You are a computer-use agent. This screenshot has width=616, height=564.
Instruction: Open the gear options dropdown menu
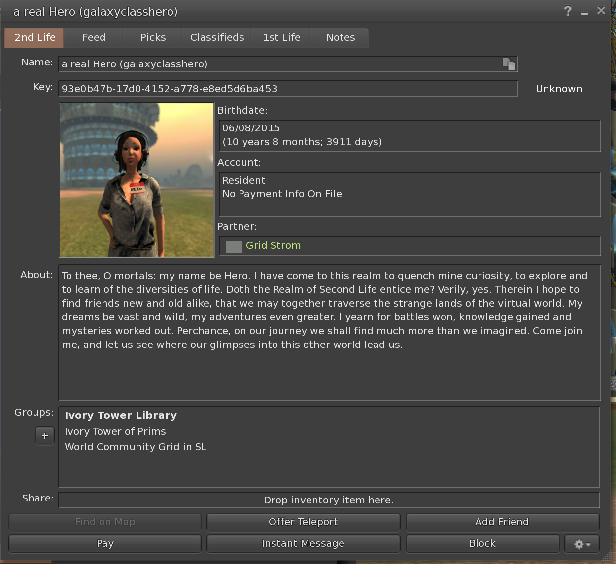pos(582,544)
